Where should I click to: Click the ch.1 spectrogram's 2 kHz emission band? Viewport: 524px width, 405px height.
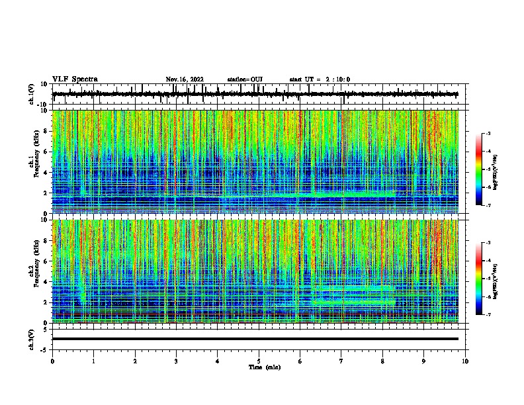pyautogui.click(x=353, y=194)
